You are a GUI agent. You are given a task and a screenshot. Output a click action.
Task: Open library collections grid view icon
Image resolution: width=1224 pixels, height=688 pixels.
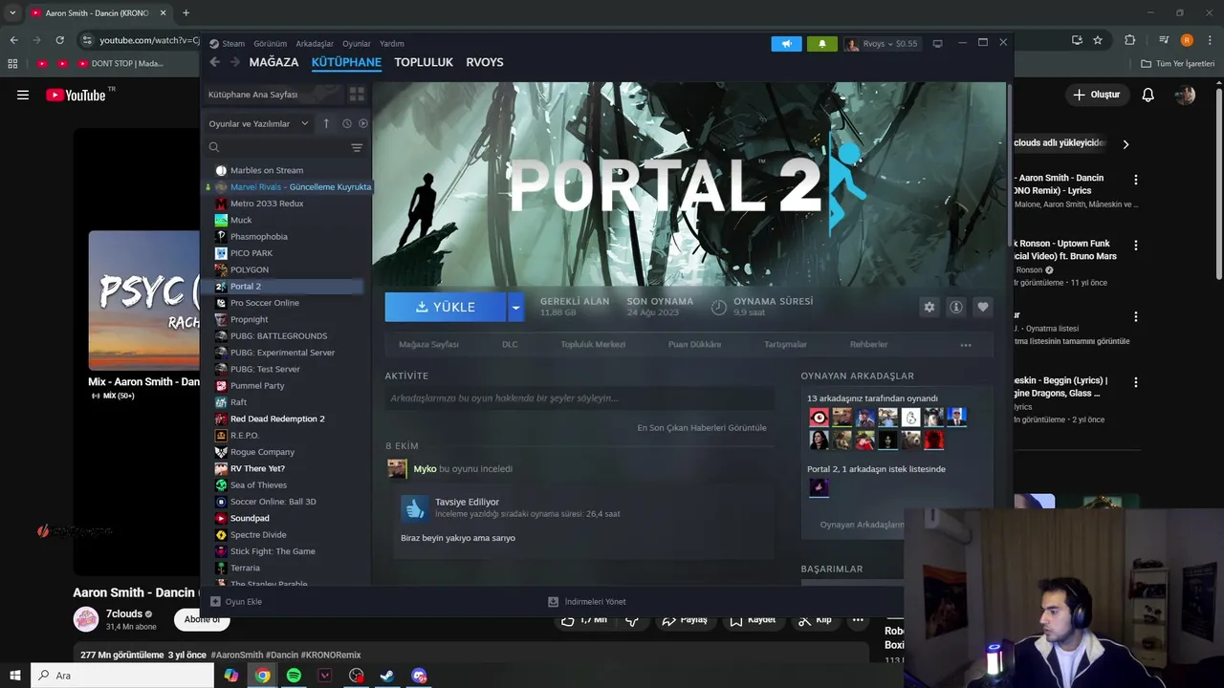[x=357, y=95]
